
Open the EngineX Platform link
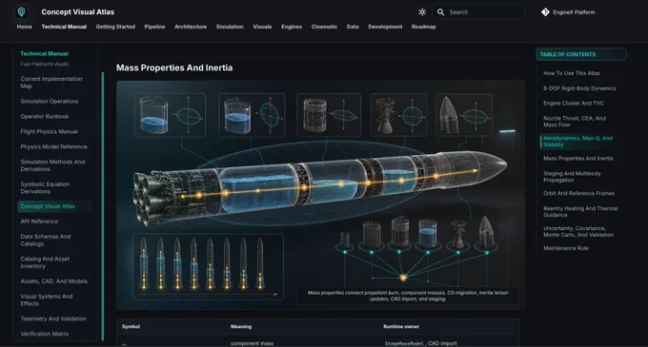pyautogui.click(x=568, y=12)
